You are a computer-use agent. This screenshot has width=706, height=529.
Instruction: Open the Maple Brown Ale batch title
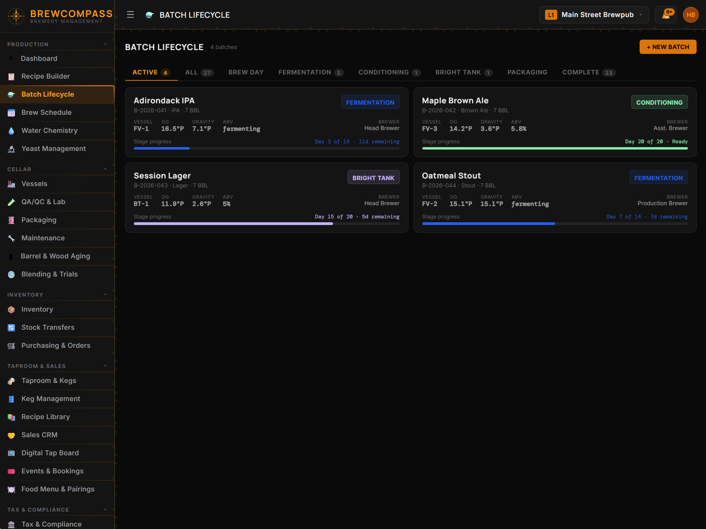455,101
